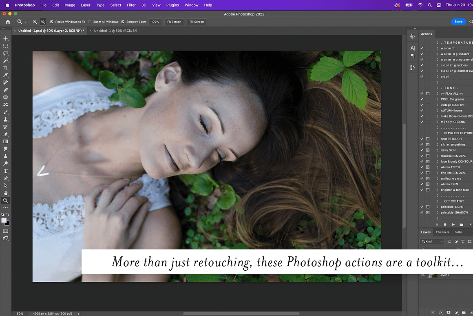Select the Move tool
The width and height of the screenshot is (473, 316).
coord(6,38)
